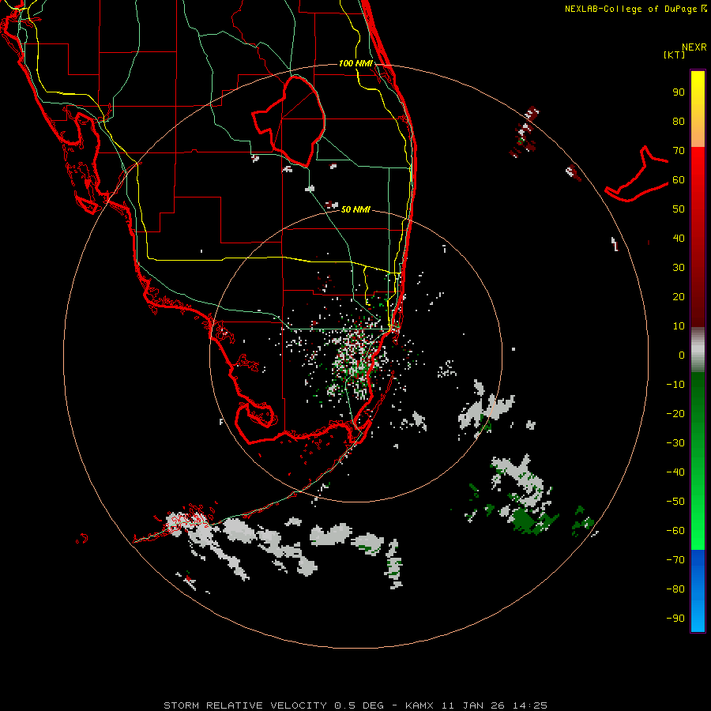The image size is (711, 711).
Task: Click the 50 NMI range ring label
Action: (x=355, y=209)
